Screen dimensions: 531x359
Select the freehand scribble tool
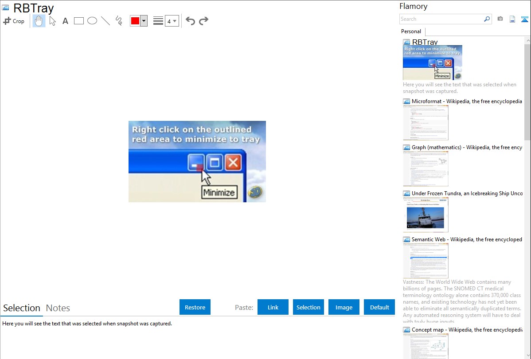(119, 21)
